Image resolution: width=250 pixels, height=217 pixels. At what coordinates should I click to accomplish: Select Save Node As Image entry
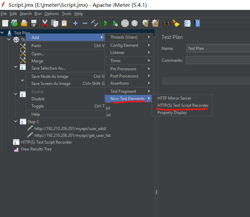[x=65, y=76]
